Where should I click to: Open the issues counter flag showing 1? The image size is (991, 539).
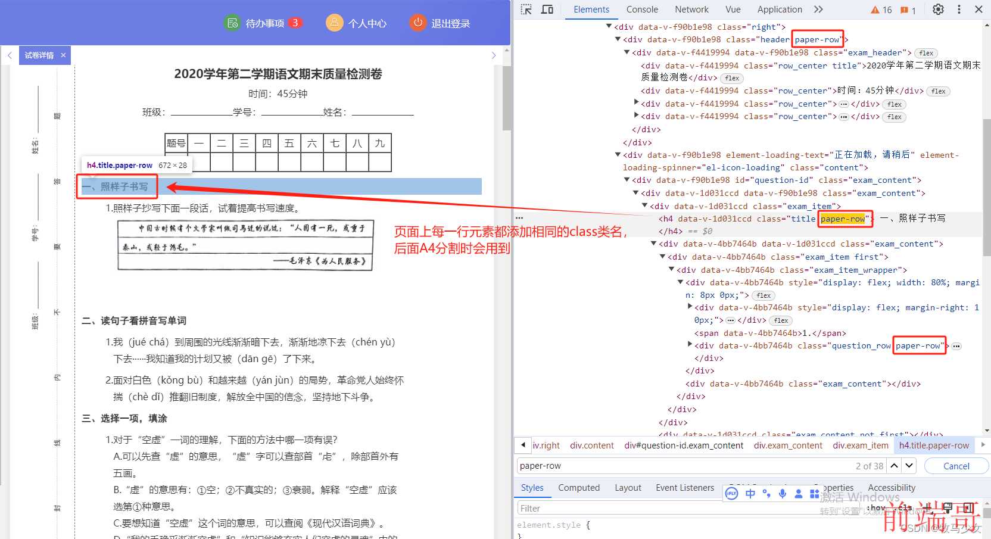[x=908, y=10]
